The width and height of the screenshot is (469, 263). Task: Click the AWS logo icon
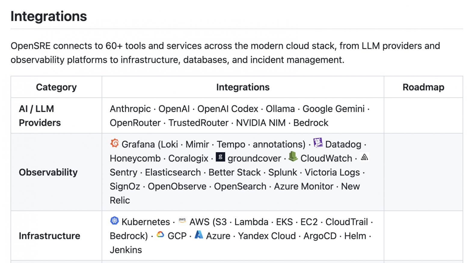[182, 220]
